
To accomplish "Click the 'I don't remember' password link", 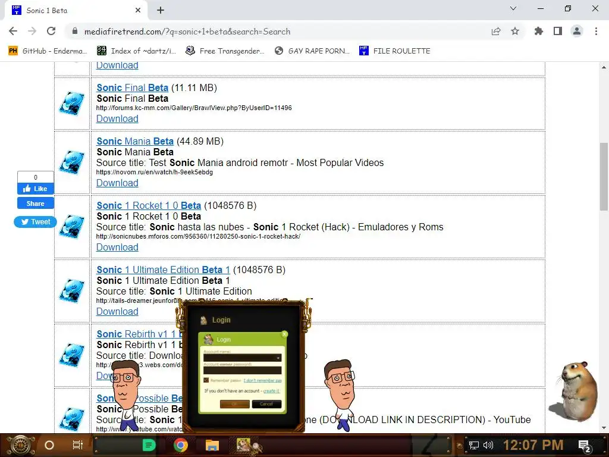I will click(262, 380).
